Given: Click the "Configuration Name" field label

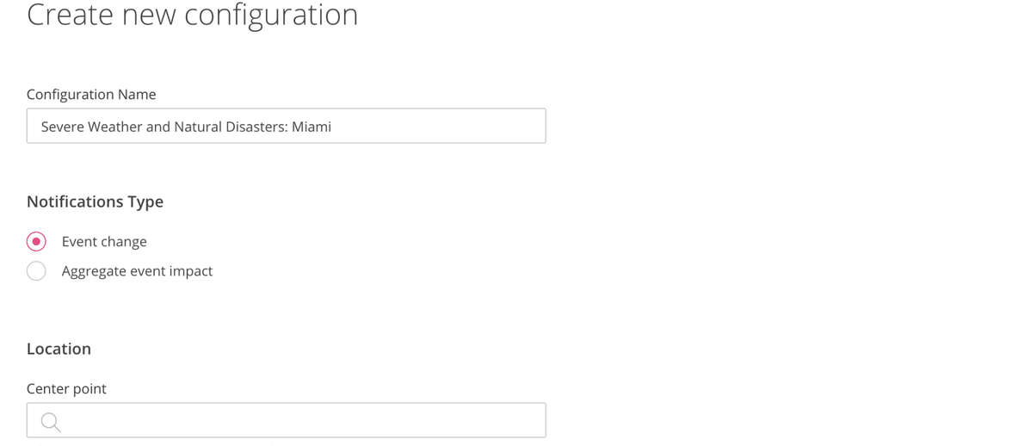Looking at the screenshot, I should [91, 95].
